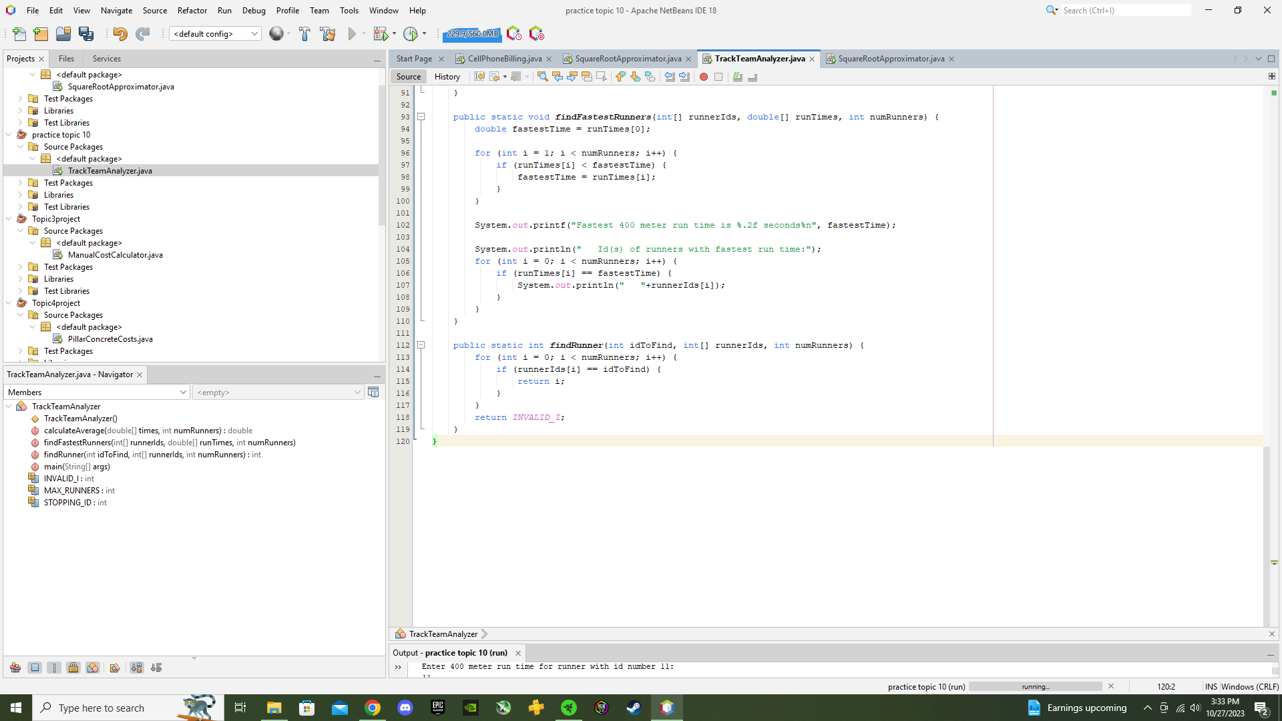Build the project with the hammer icon
This screenshot has width=1282, height=721.
[x=304, y=33]
